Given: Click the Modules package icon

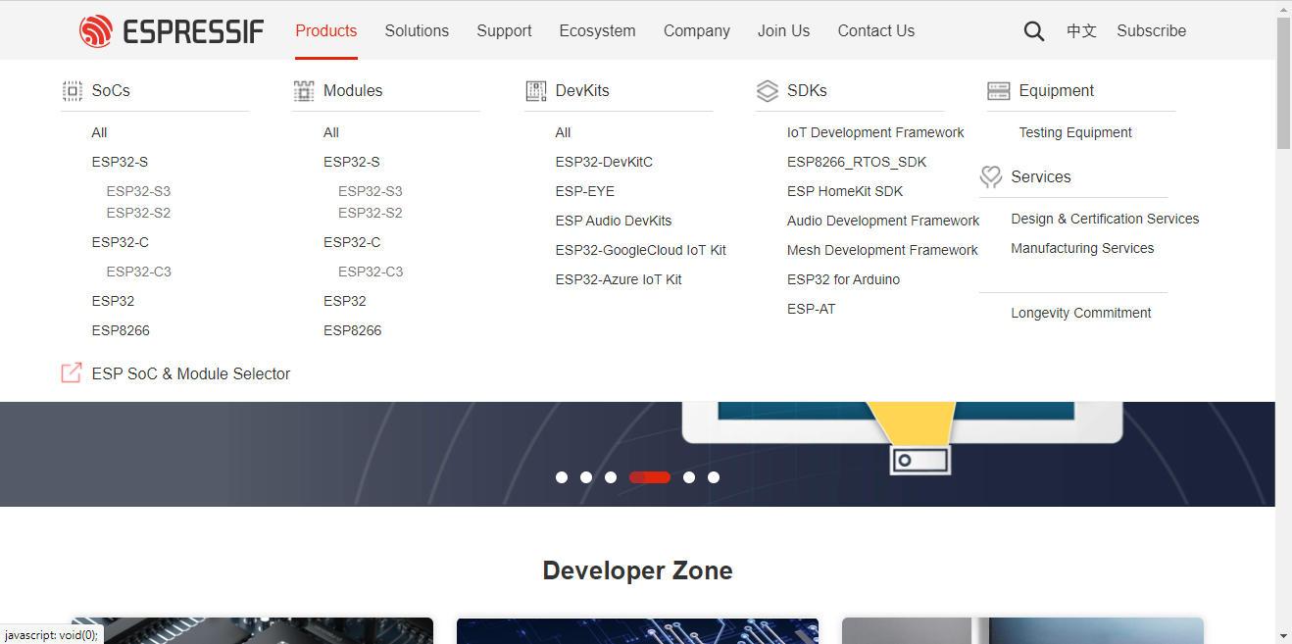Looking at the screenshot, I should (x=304, y=90).
